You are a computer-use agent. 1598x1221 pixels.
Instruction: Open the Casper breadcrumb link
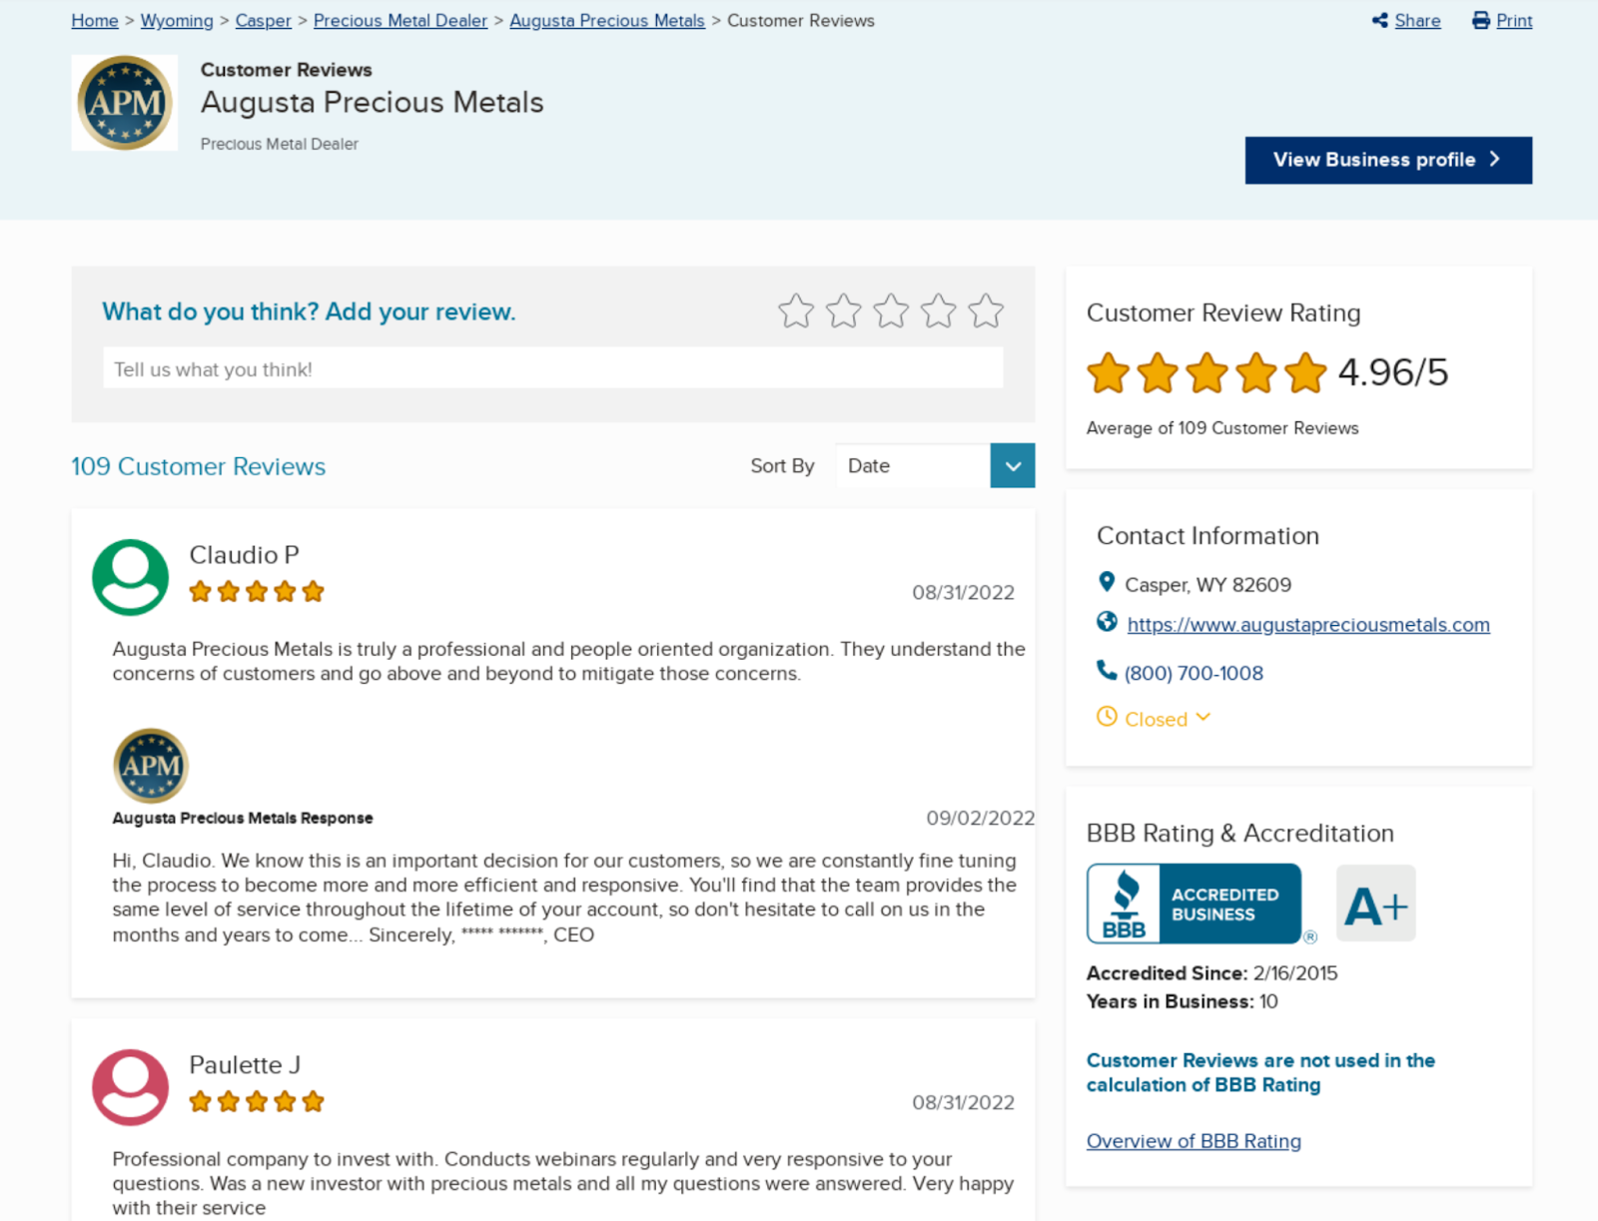click(x=264, y=21)
